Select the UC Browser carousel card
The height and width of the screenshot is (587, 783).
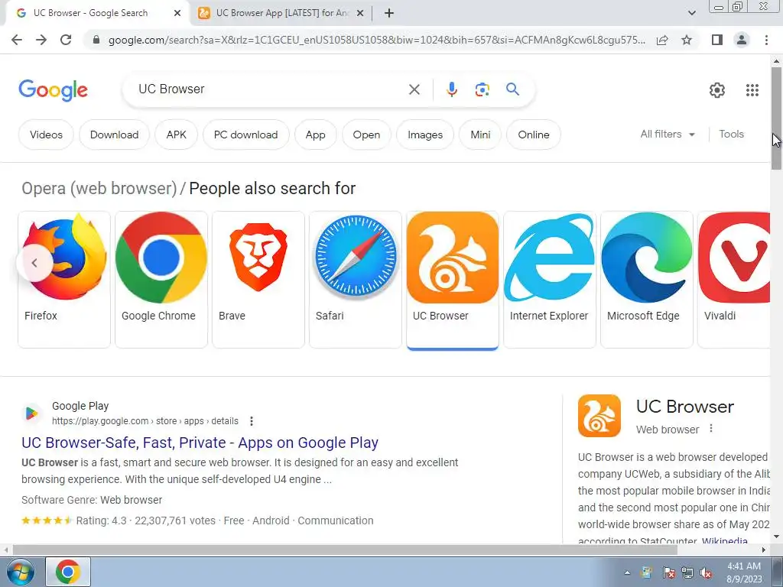pyautogui.click(x=453, y=280)
